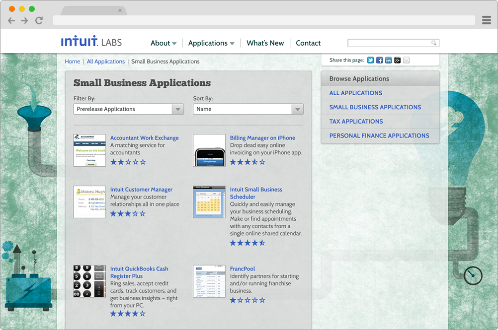This screenshot has height=330, width=498.
Task: Close the browser tab
Action: coord(120,10)
